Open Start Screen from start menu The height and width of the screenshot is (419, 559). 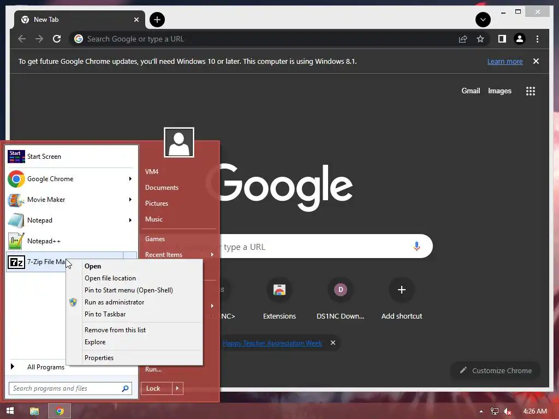(72, 157)
